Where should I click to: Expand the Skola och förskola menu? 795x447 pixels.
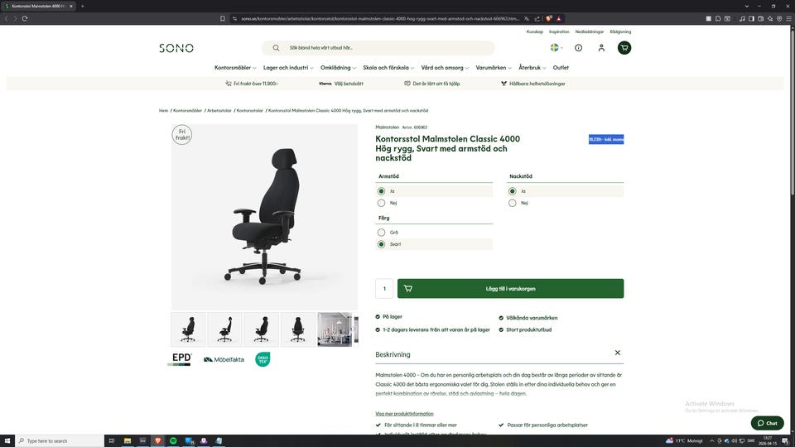click(388, 67)
